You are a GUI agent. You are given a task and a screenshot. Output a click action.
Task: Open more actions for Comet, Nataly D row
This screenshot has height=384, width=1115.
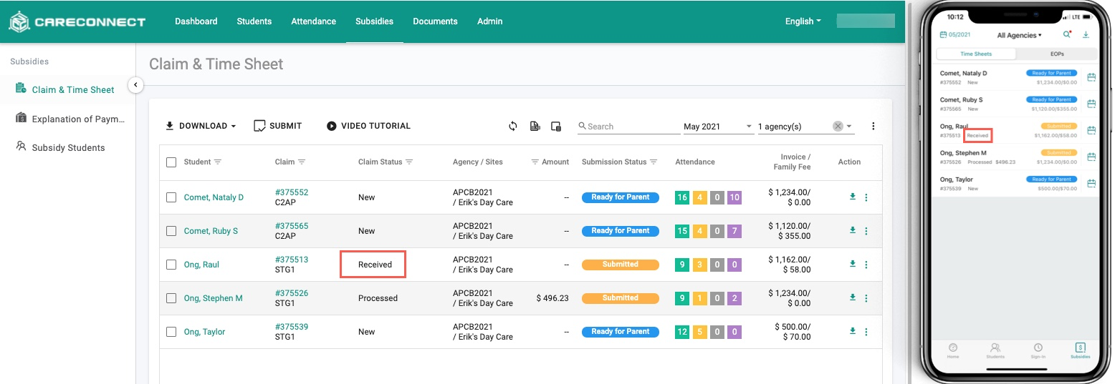point(866,197)
